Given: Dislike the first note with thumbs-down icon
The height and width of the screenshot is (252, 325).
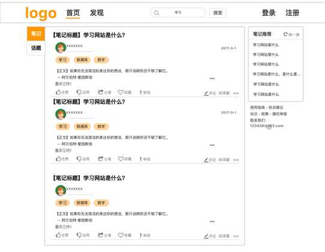Looking at the screenshot, I should point(79,92).
